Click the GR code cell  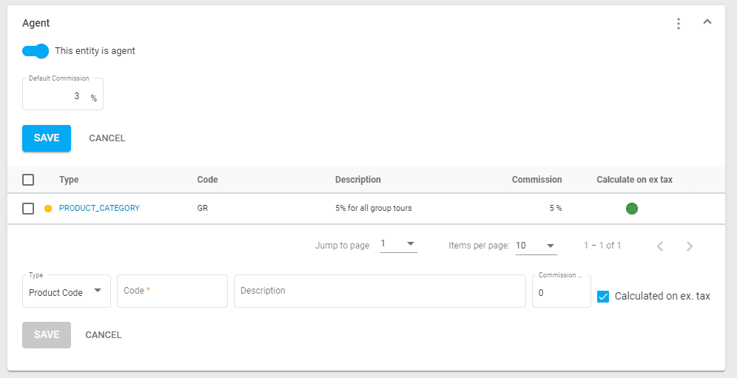coord(203,208)
